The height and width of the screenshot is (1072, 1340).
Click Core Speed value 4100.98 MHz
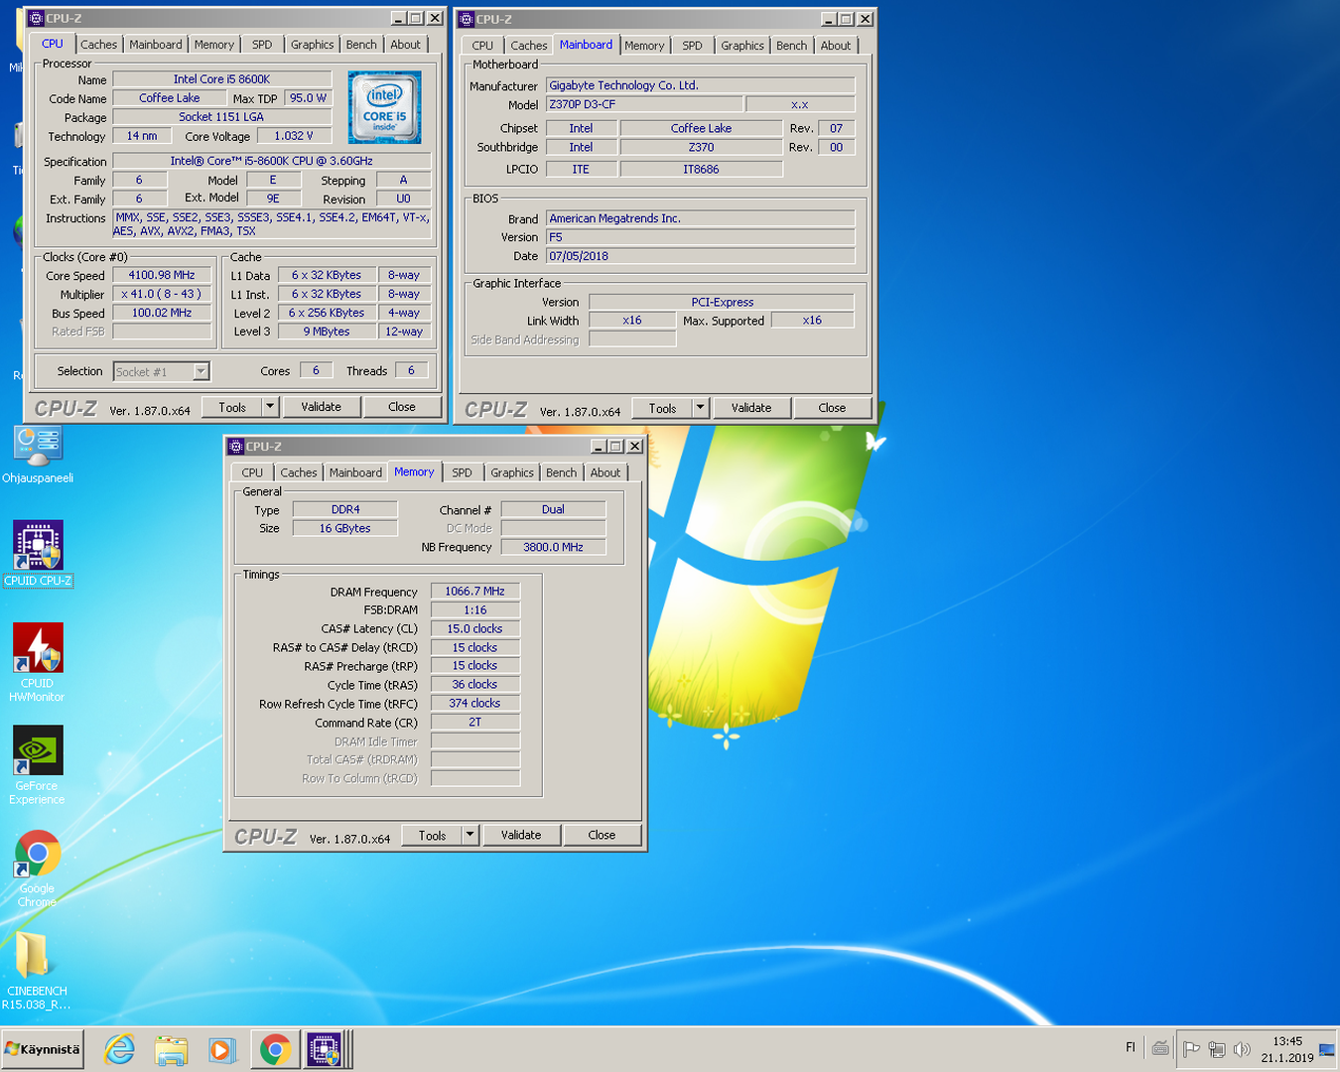(162, 275)
